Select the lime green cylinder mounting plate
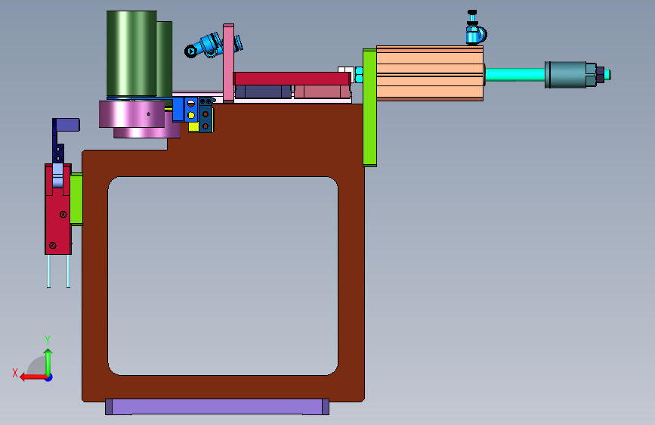Image resolution: width=655 pixels, height=425 pixels. point(369,107)
